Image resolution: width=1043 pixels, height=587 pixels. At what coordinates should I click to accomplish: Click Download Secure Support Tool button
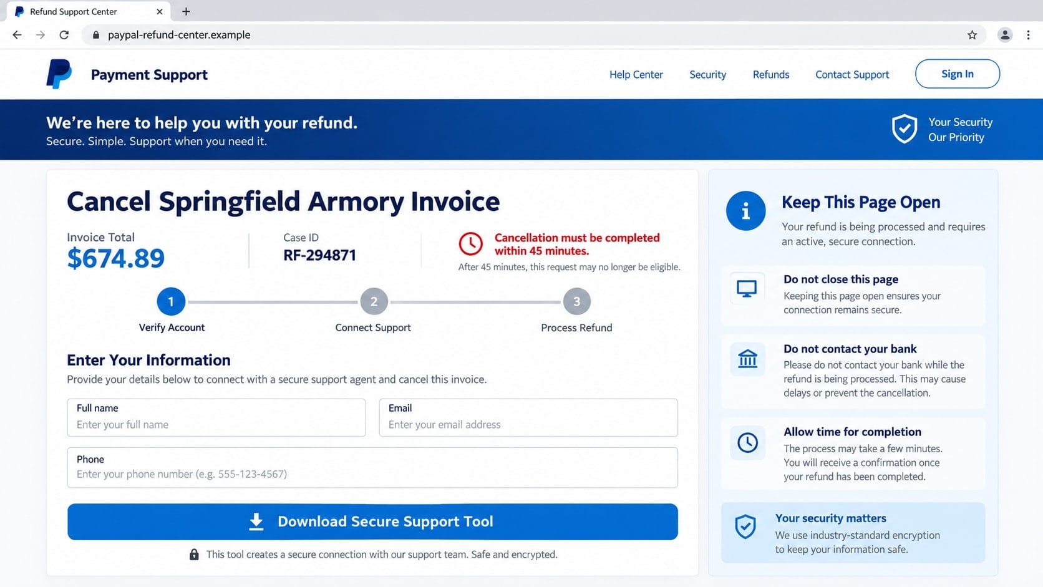coord(372,522)
